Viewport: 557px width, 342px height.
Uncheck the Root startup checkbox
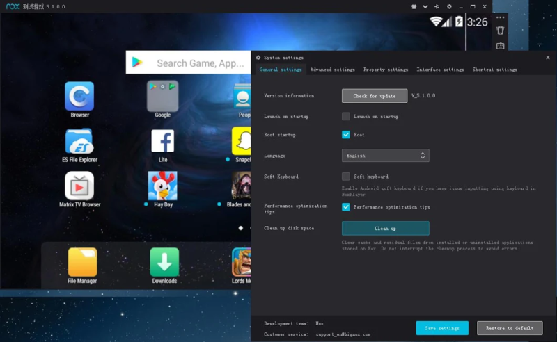pyautogui.click(x=346, y=135)
